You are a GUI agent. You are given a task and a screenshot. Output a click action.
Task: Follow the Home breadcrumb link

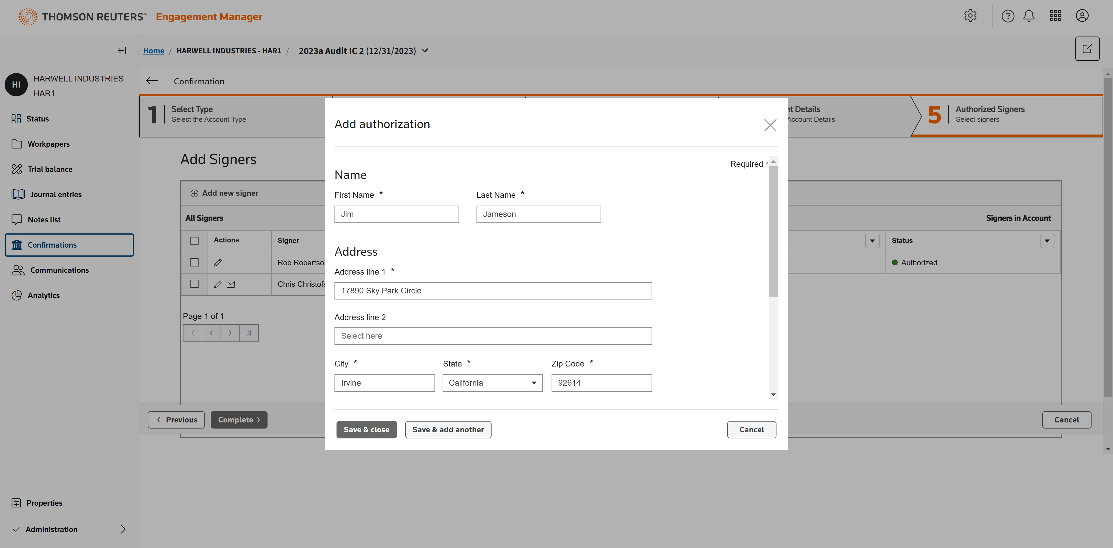point(153,50)
